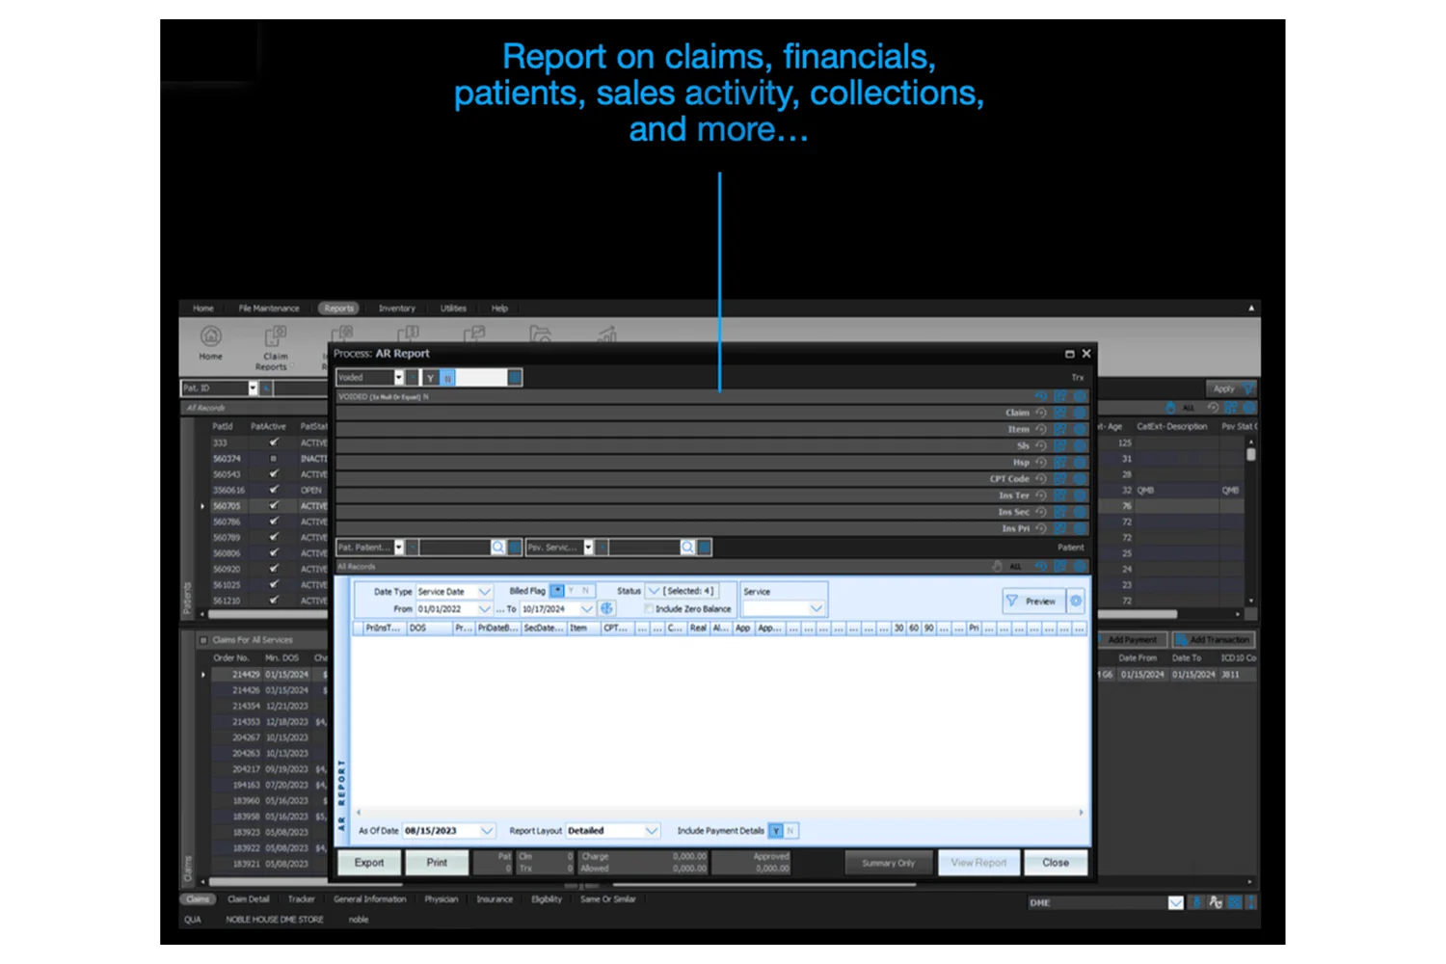Viewport: 1446px width, 964px height.
Task: Click the blue grid icon in the Ins Sec row
Action: [1060, 512]
